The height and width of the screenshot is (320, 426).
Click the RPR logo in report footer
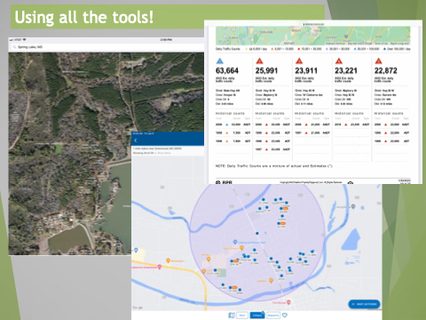(x=224, y=182)
